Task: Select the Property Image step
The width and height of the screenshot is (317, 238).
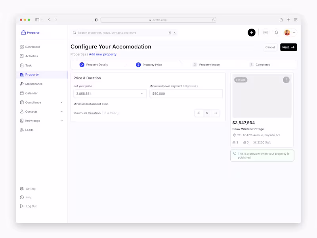Action: tap(206, 65)
